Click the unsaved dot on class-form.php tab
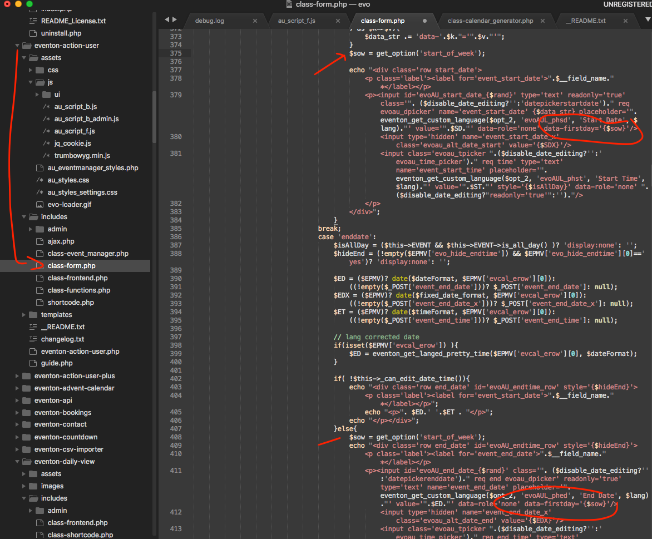Viewport: 652px width, 539px height. coord(424,21)
